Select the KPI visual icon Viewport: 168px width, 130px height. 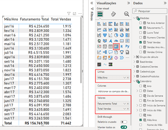point(99,47)
